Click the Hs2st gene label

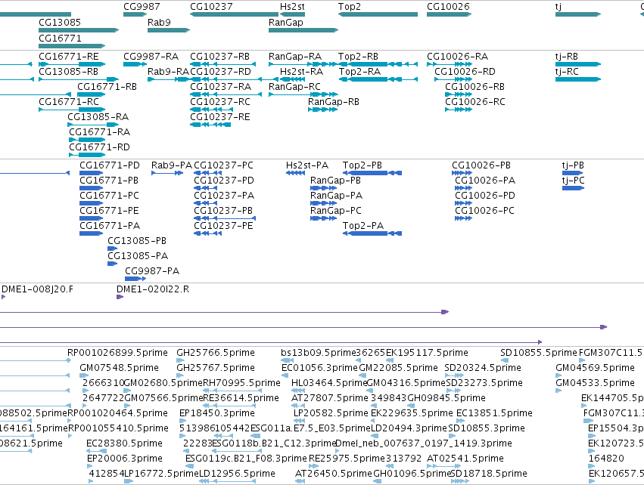click(292, 7)
